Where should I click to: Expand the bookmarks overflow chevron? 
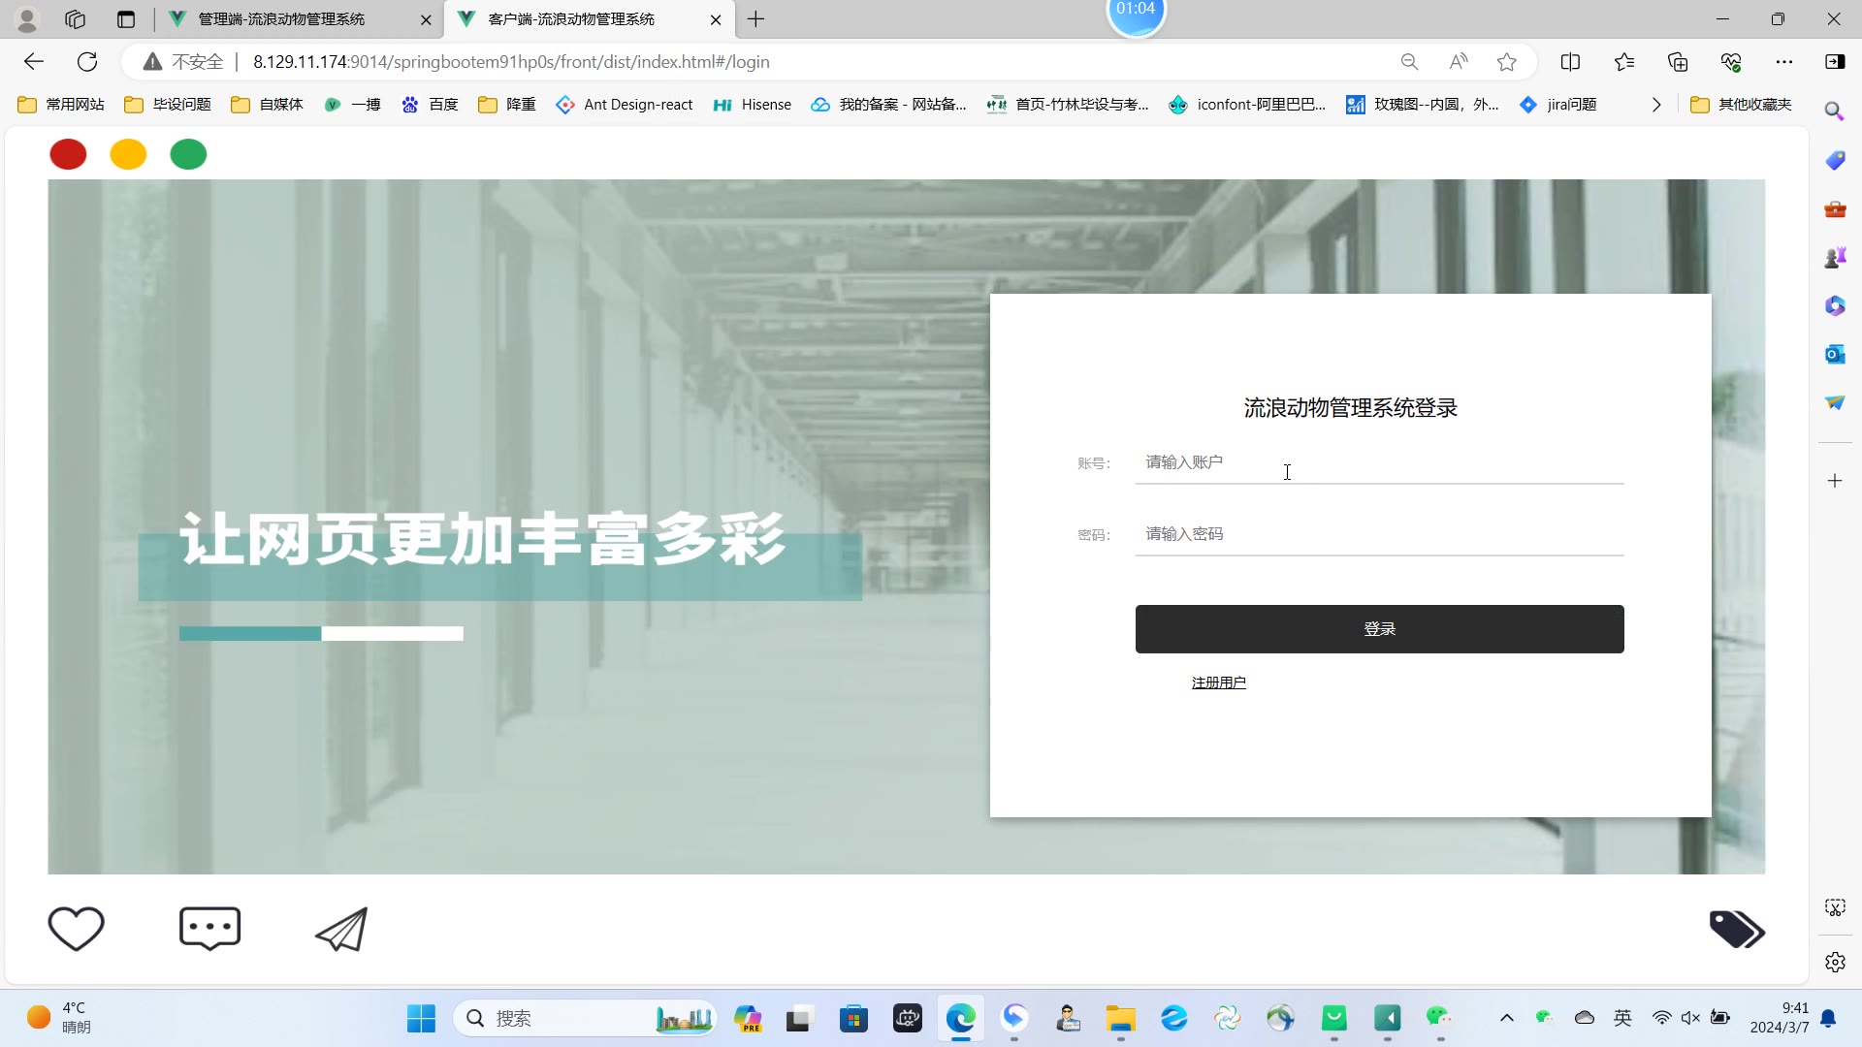pyautogui.click(x=1656, y=105)
